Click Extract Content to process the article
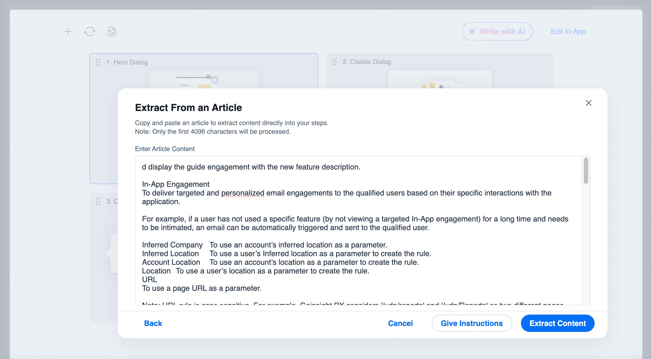The width and height of the screenshot is (651, 359). point(557,323)
